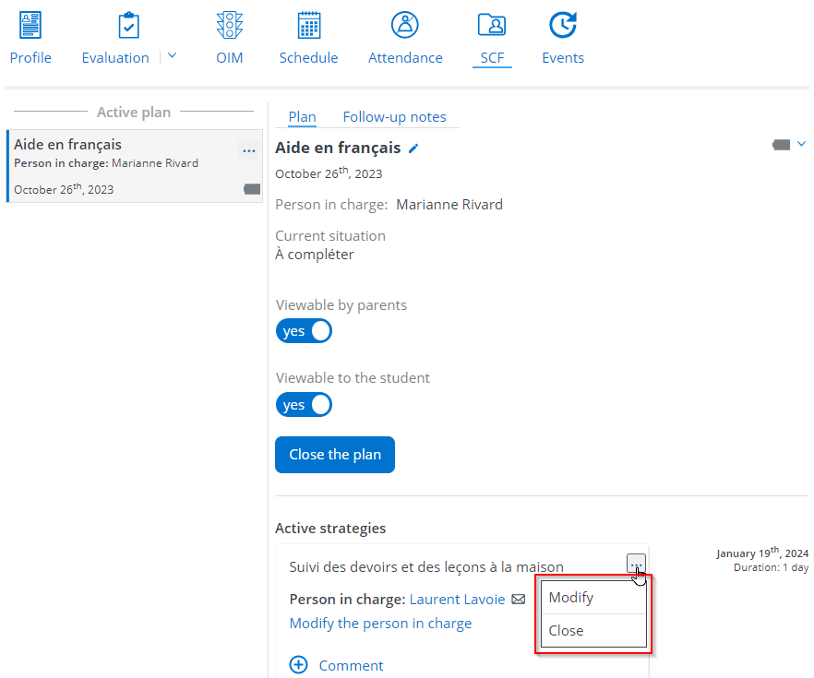
Task: Open the Events clock icon
Action: (x=563, y=26)
